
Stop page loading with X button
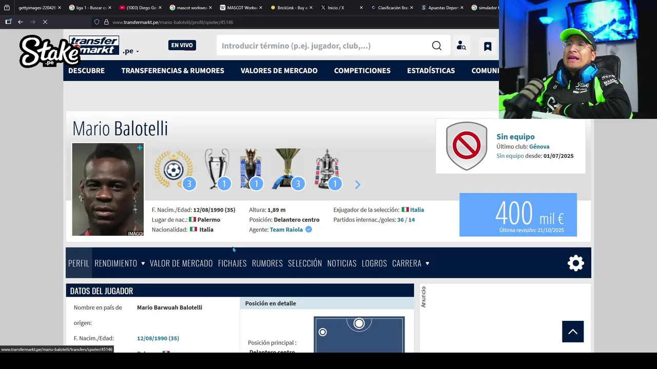45,22
